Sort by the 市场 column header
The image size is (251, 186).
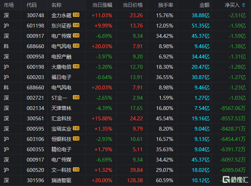pyautogui.click(x=9, y=5)
